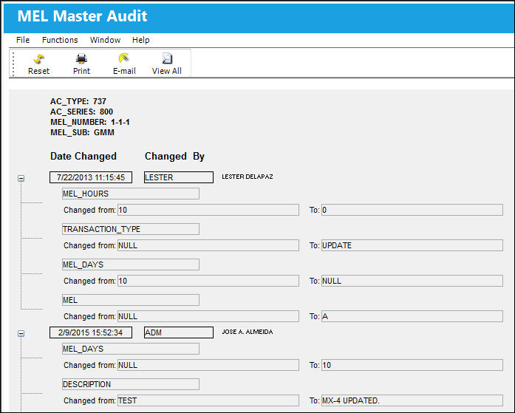Click the MEL_NUMBER: 1-1-1 line

[x=90, y=123]
